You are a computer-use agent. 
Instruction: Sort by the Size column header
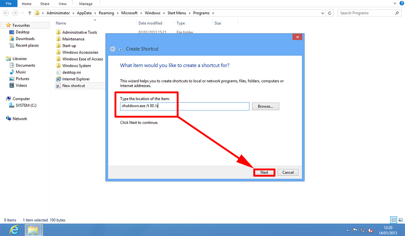pyautogui.click(x=218, y=23)
